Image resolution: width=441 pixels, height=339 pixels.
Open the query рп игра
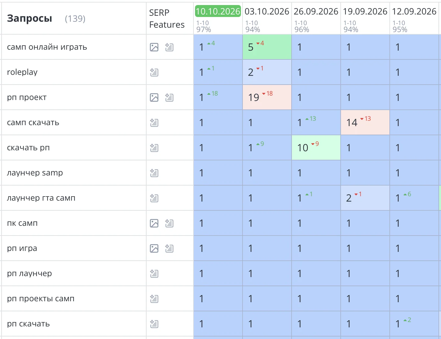22,248
